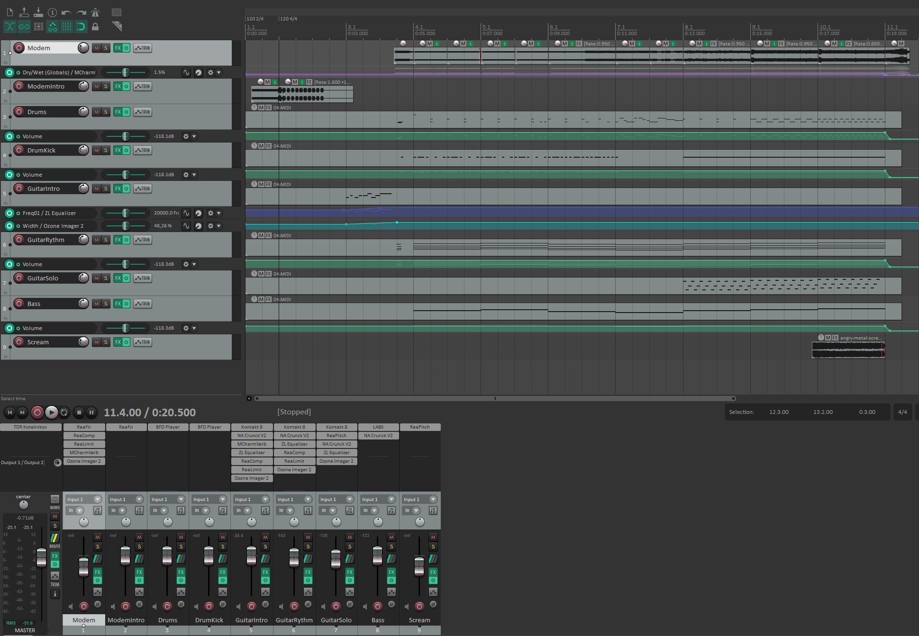Click the GuitarRythm Volume envelope slider
This screenshot has width=919, height=636.
click(x=126, y=264)
